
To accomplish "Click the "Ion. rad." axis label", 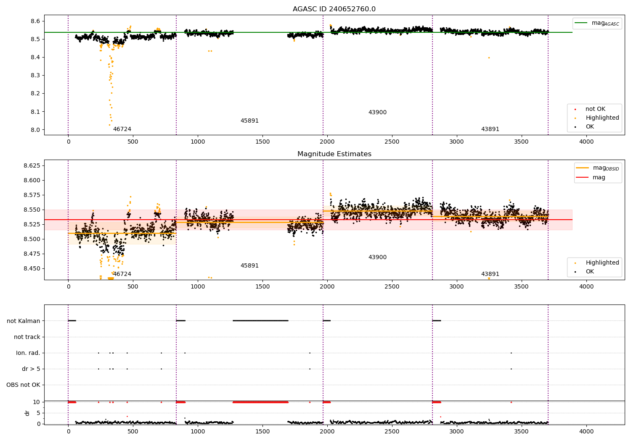I will pos(28,353).
